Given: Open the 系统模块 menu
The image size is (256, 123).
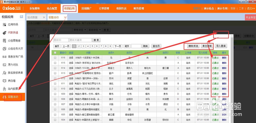Looking at the screenshot, I should tap(35, 8).
